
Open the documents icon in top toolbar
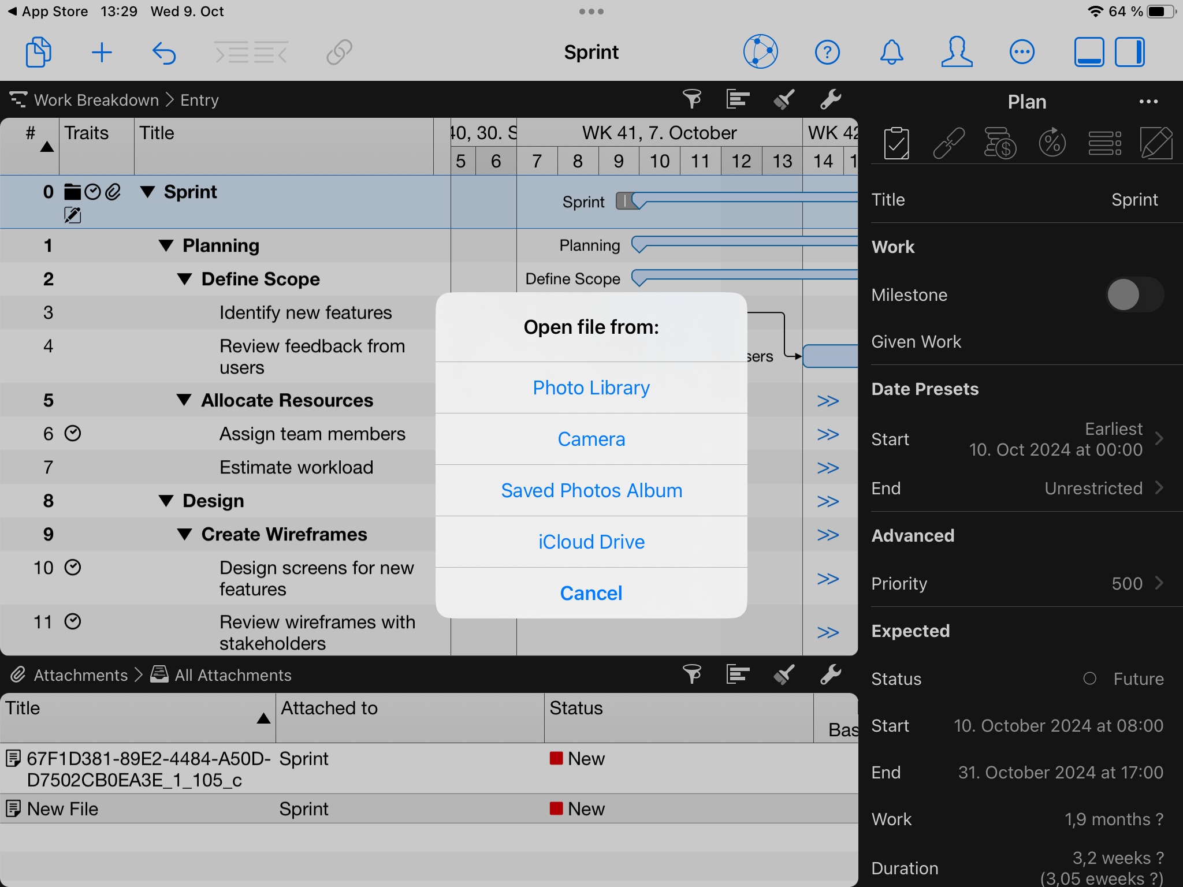[39, 53]
